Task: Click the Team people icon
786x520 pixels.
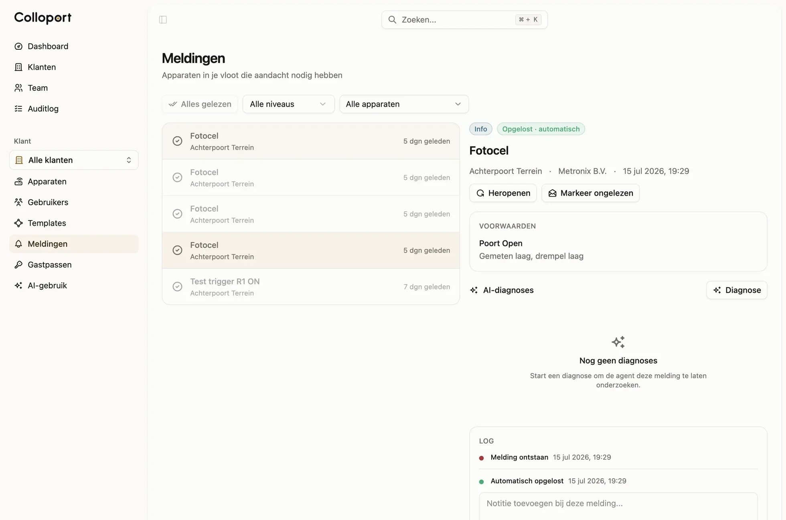Action: pyautogui.click(x=18, y=88)
